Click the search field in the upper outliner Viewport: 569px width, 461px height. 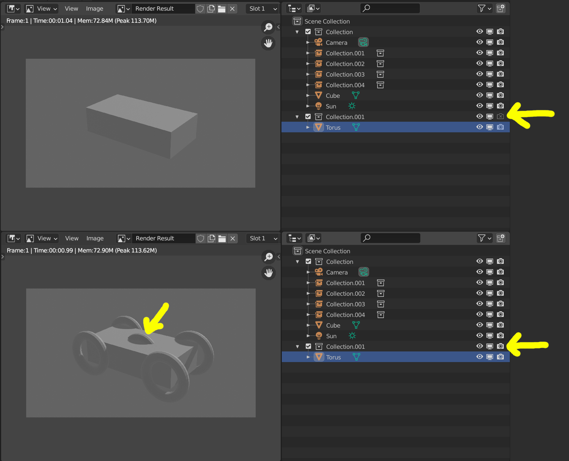coord(390,8)
